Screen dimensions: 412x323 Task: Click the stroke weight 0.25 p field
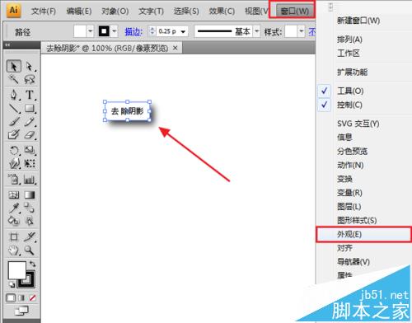[x=167, y=31]
